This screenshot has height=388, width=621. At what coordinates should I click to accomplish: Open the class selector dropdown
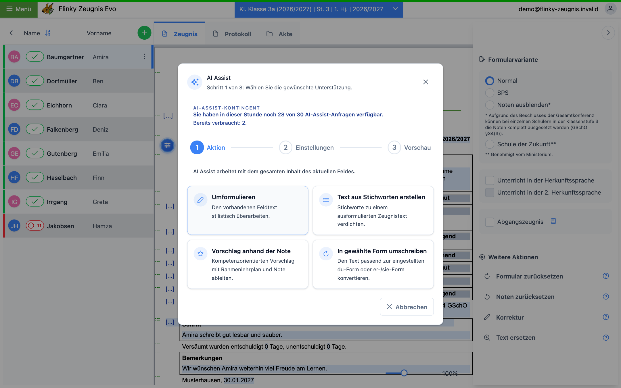[319, 9]
